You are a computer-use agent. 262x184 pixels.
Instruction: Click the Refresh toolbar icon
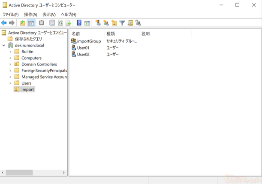click(60, 23)
